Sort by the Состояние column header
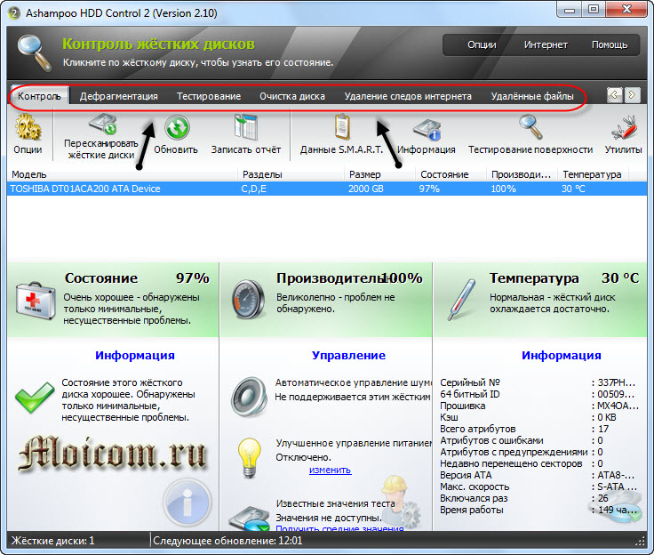Viewport: 654px width, 555px height. tap(451, 174)
